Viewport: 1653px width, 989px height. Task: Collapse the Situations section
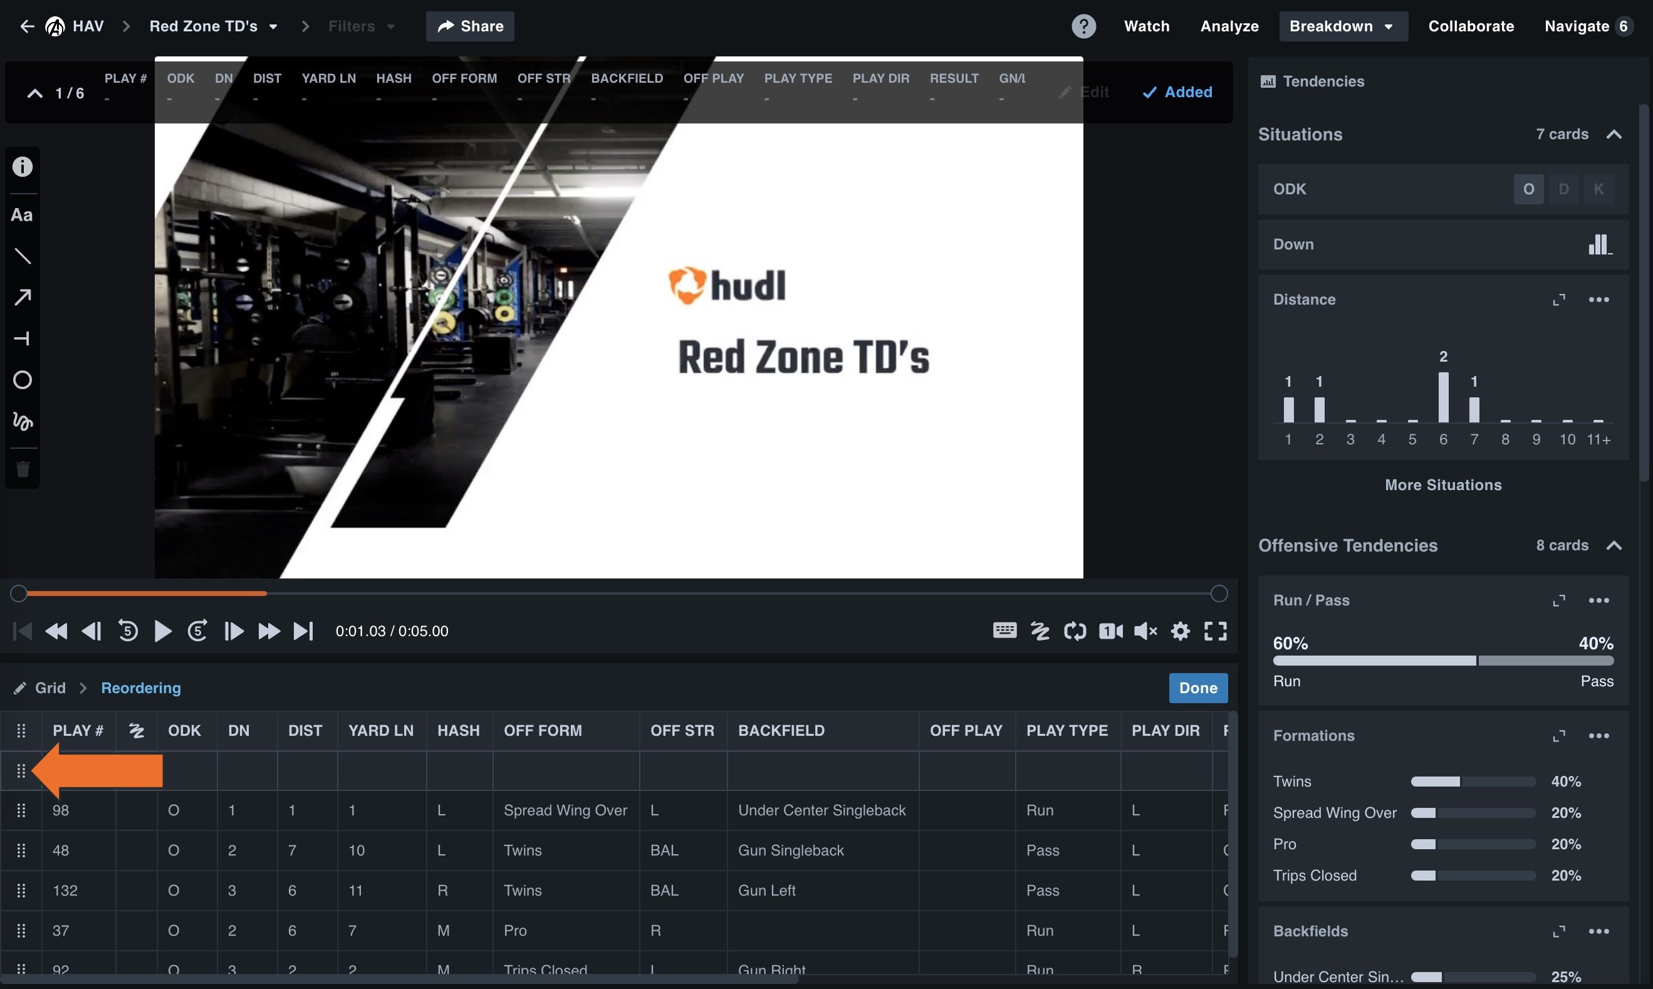1615,133
